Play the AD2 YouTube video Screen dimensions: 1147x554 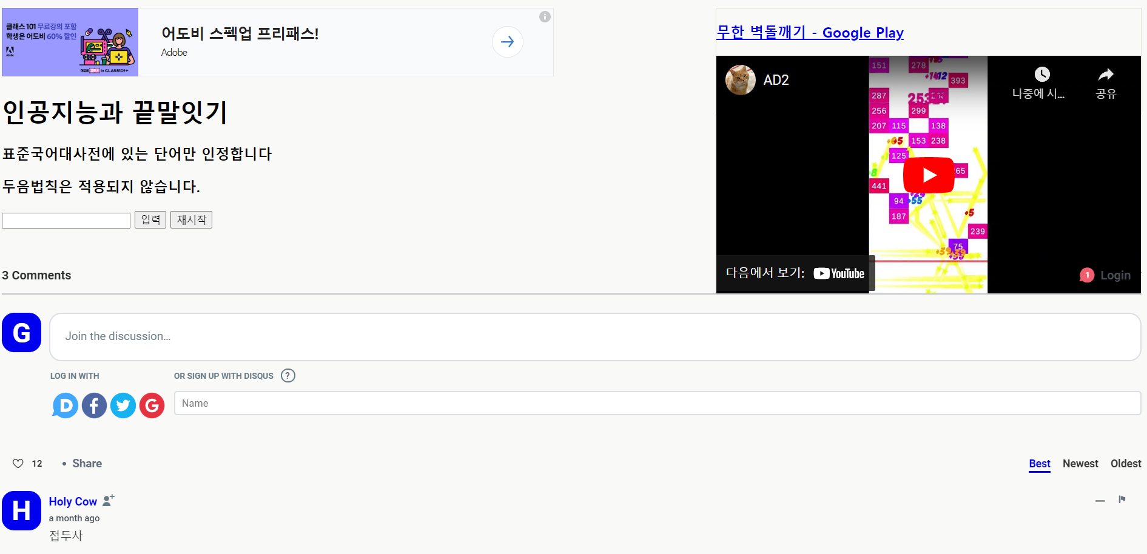[x=928, y=175]
